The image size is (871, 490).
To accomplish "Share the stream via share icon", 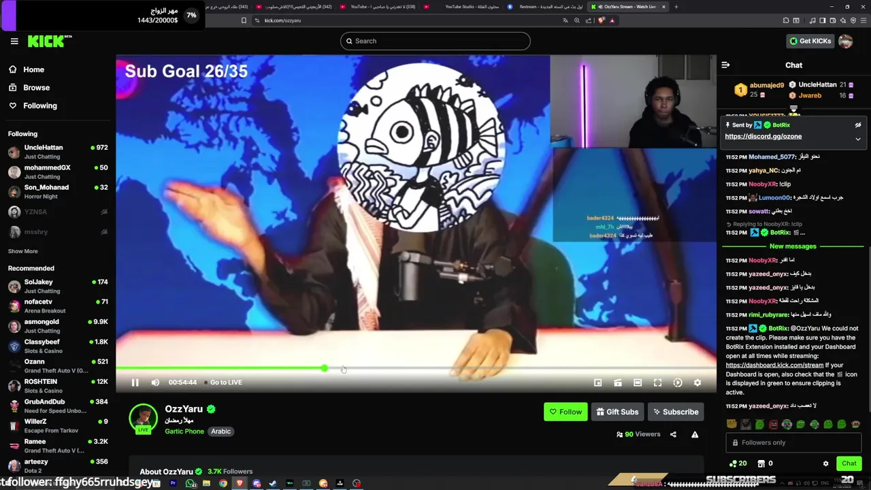I will 673,434.
